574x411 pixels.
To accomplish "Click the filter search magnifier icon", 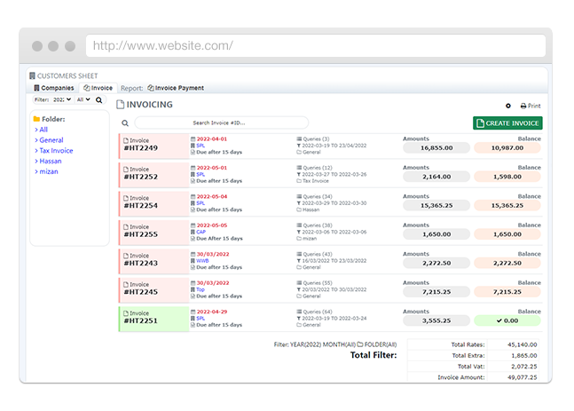I will pos(99,100).
